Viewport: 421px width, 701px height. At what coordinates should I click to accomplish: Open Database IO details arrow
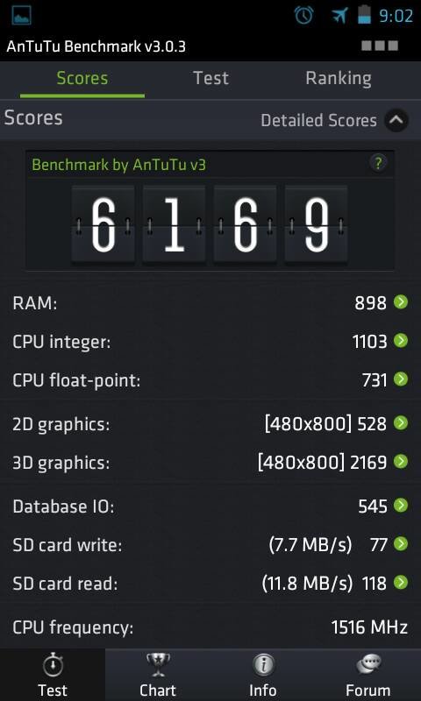pos(401,506)
